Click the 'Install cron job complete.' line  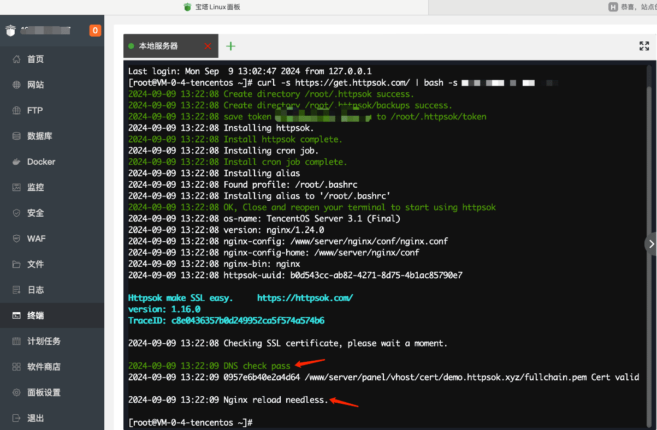238,162
